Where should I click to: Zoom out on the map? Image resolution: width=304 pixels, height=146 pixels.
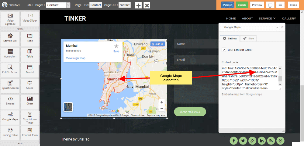162,108
